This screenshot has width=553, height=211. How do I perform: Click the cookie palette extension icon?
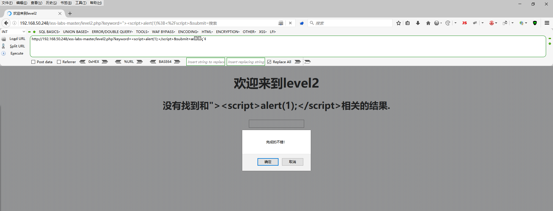[448, 23]
